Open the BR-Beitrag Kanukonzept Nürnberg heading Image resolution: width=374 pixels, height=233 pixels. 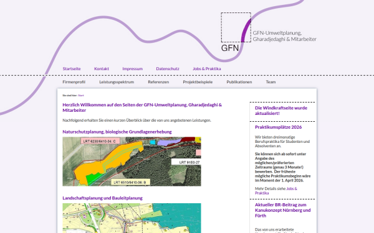282,210
